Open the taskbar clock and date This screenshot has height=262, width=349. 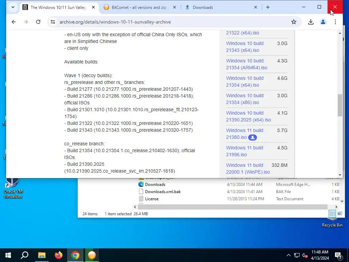pyautogui.click(x=320, y=255)
